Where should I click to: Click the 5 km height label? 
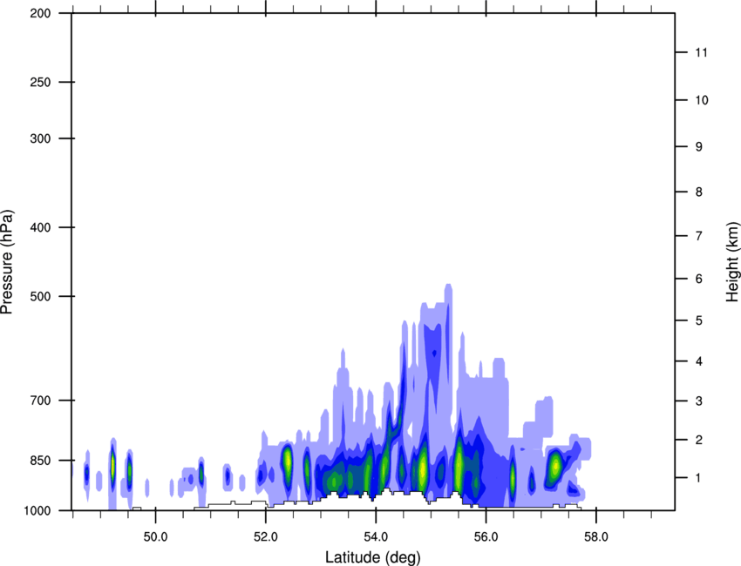tap(699, 320)
